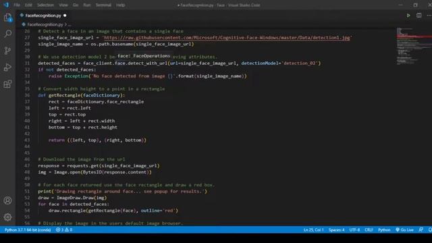The image size is (432, 243).
Task: Change indentation via Spaces: 4
Action: (336, 230)
